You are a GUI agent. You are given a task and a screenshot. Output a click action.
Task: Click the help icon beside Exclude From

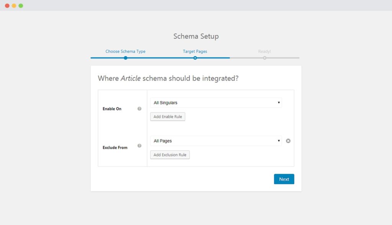(139, 146)
